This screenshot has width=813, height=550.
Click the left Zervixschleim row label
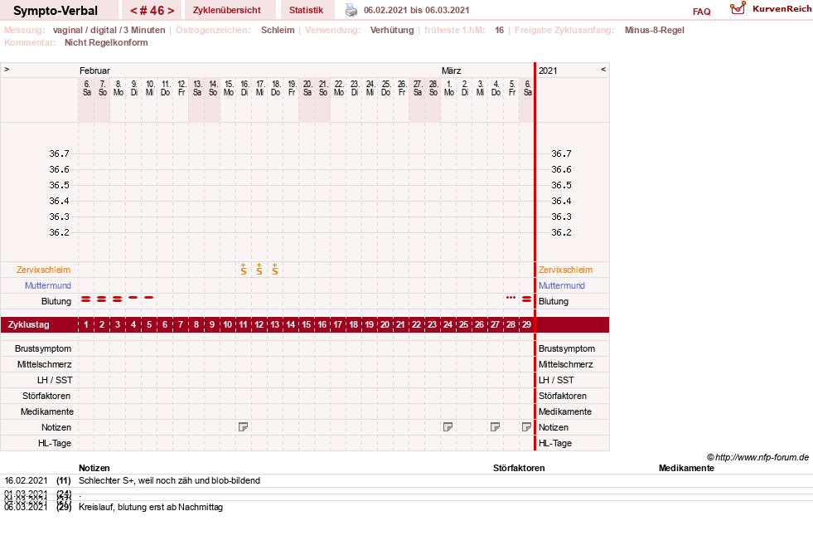pyautogui.click(x=44, y=270)
